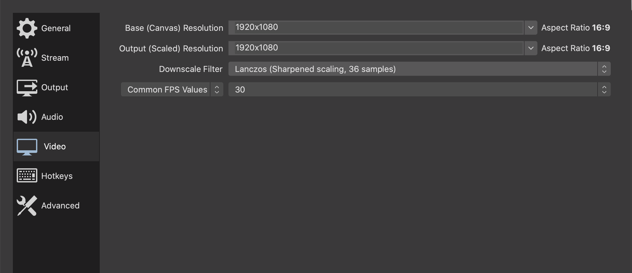Expand the Output (Scaled) Resolution dropdown arrow
632x273 pixels.
pyautogui.click(x=531, y=48)
